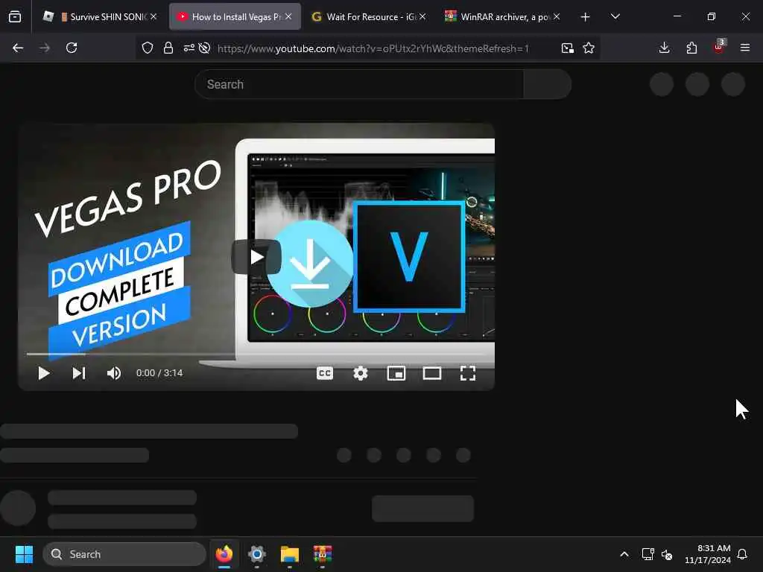Enter fullscreen video mode
Screen dimensions: 763x572
[x=468, y=373]
